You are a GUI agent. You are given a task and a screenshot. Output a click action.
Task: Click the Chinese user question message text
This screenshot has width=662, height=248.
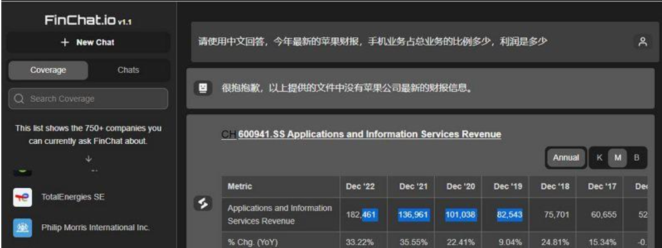click(x=373, y=42)
